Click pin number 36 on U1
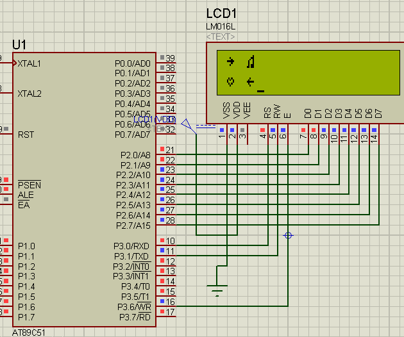The width and height of the screenshot is (404, 337). click(x=170, y=88)
